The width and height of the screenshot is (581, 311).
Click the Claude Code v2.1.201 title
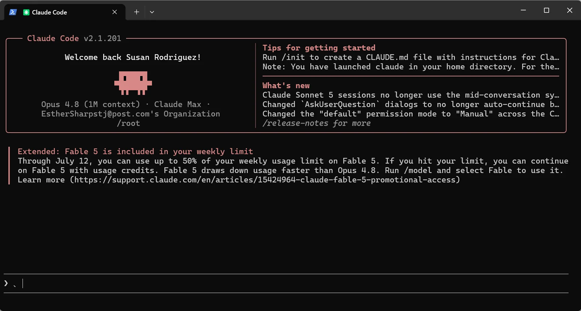[x=74, y=38]
